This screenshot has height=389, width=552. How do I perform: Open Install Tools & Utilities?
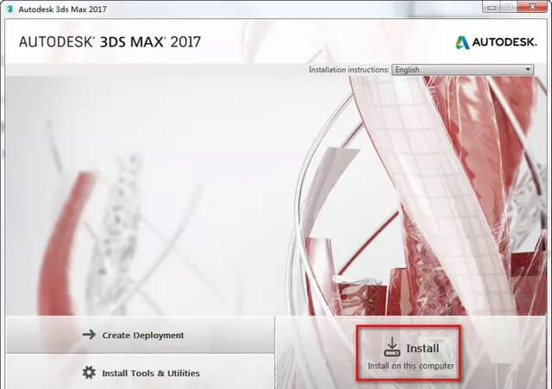140,373
